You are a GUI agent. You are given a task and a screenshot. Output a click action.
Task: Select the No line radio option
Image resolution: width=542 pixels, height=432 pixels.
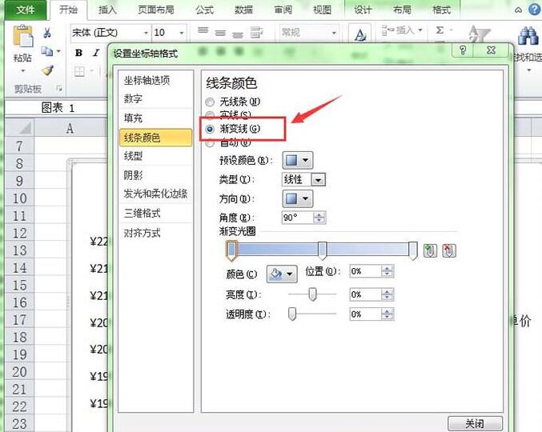tap(210, 102)
